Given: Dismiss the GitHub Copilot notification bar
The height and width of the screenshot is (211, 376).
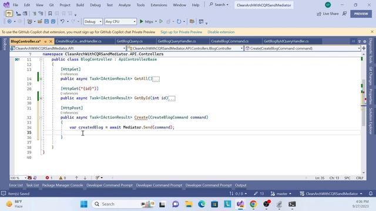Looking at the screenshot, I should click(x=372, y=32).
